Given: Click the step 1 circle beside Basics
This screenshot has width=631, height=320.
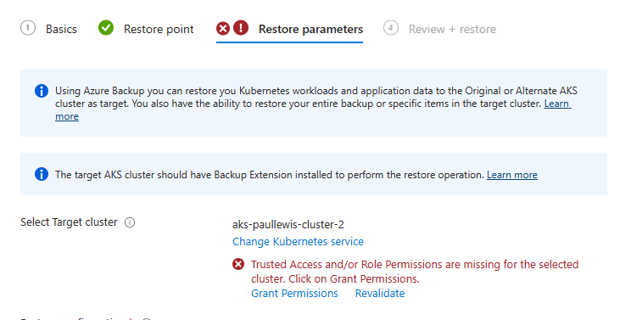Looking at the screenshot, I should click(28, 28).
